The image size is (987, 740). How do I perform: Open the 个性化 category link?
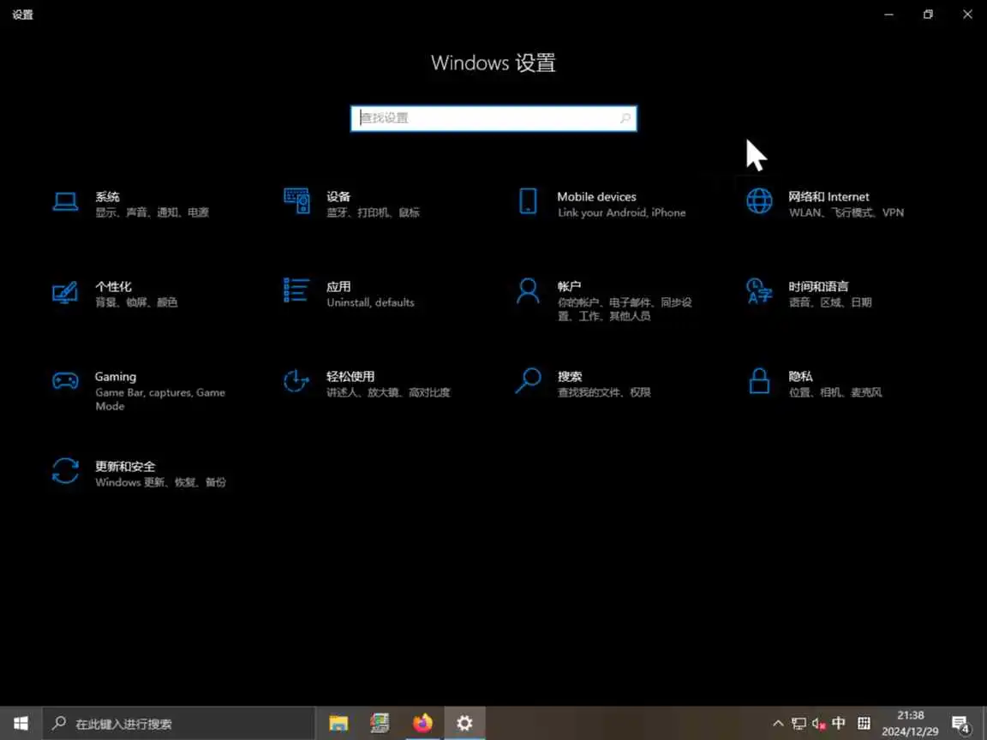pos(113,287)
